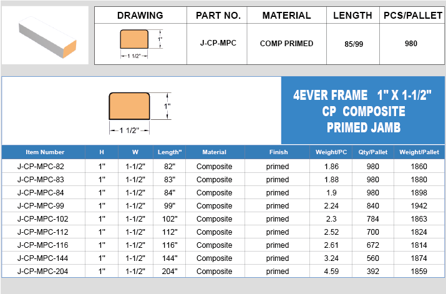Click the COMP PRIMED material cell
This screenshot has width=446, height=294.
coord(286,44)
